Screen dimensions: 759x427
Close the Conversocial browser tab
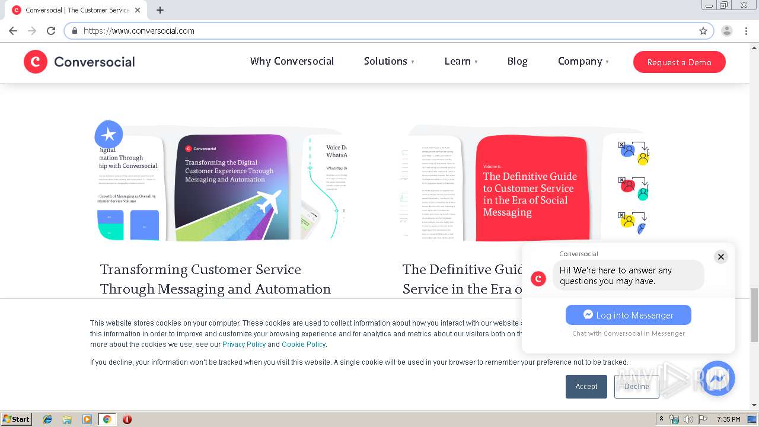click(x=138, y=10)
